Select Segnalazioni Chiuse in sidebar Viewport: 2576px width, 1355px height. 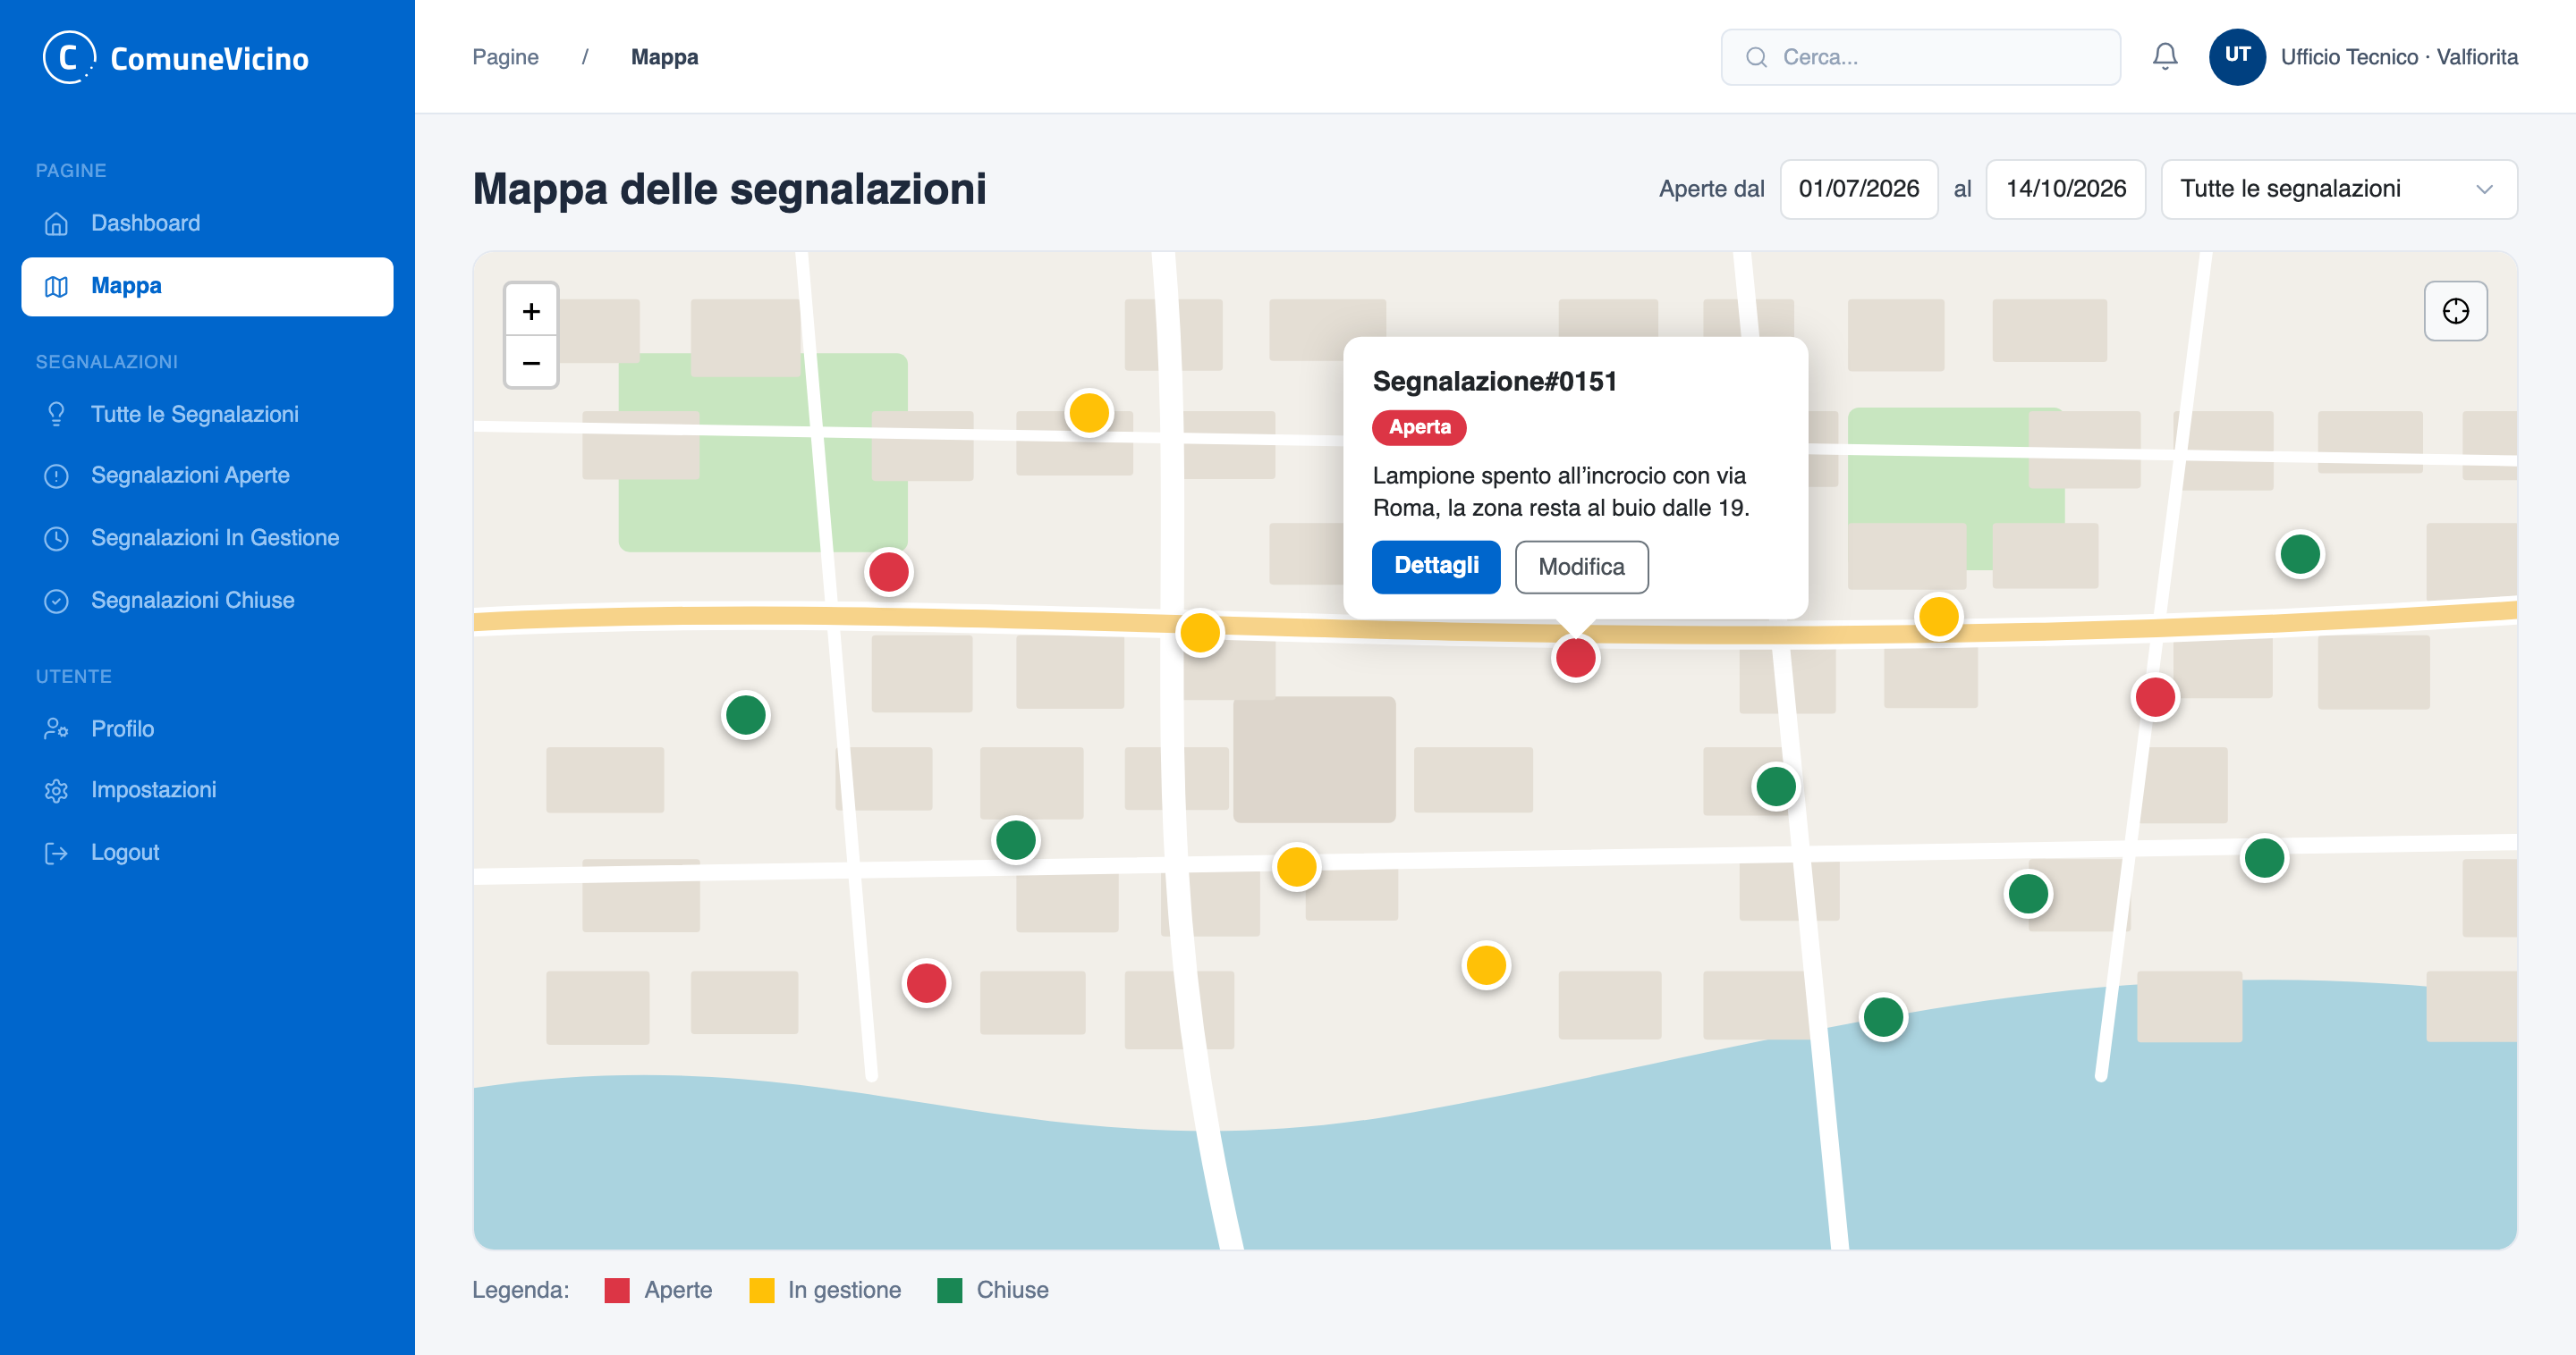pyautogui.click(x=207, y=601)
